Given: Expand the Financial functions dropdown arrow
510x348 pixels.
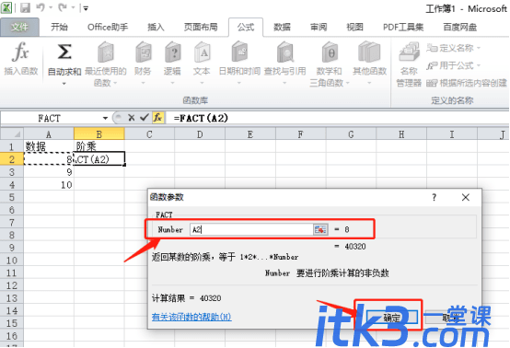Looking at the screenshot, I should pyautogui.click(x=143, y=83).
